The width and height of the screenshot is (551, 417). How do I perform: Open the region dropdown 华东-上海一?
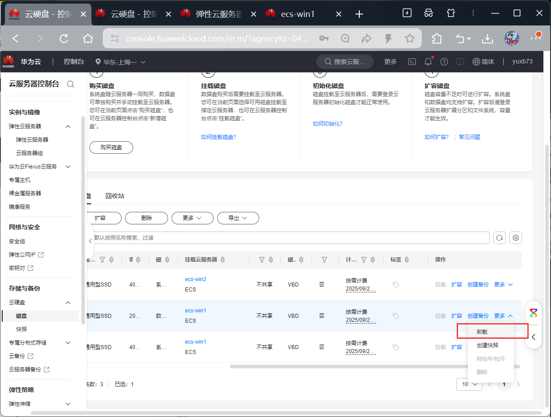[x=121, y=62]
